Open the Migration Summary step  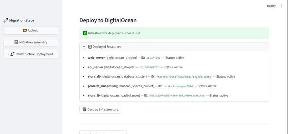click(x=31, y=42)
